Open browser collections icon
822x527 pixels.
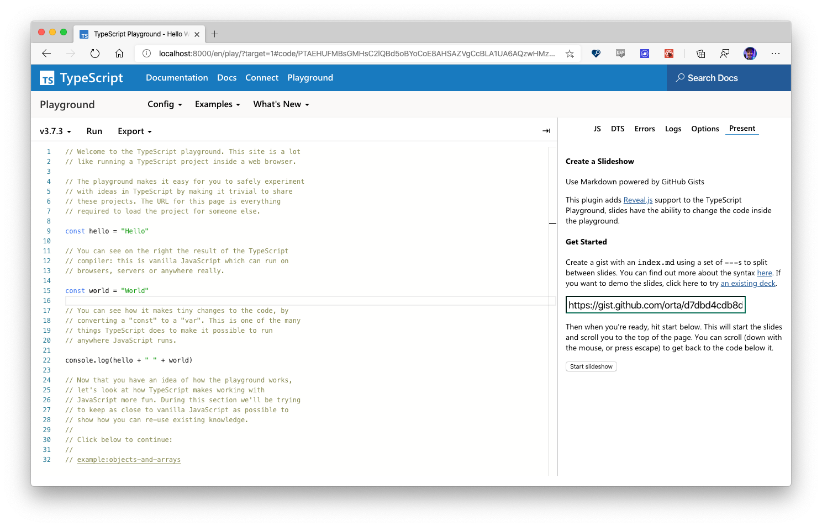pyautogui.click(x=700, y=54)
